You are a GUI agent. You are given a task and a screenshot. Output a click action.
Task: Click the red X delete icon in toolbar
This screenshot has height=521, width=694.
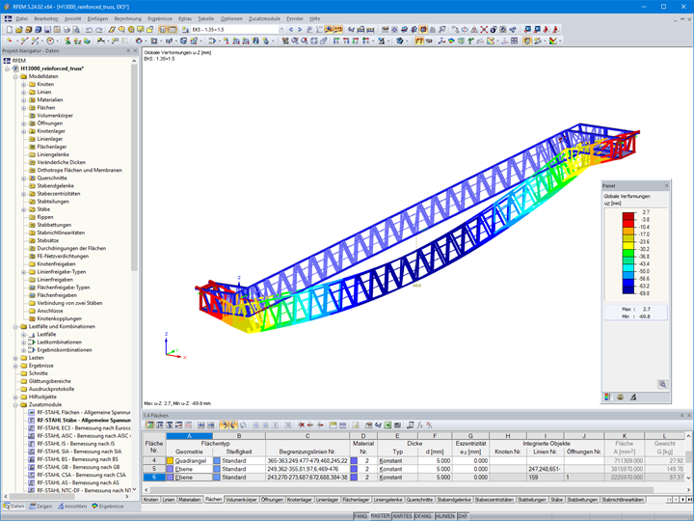[484, 30]
